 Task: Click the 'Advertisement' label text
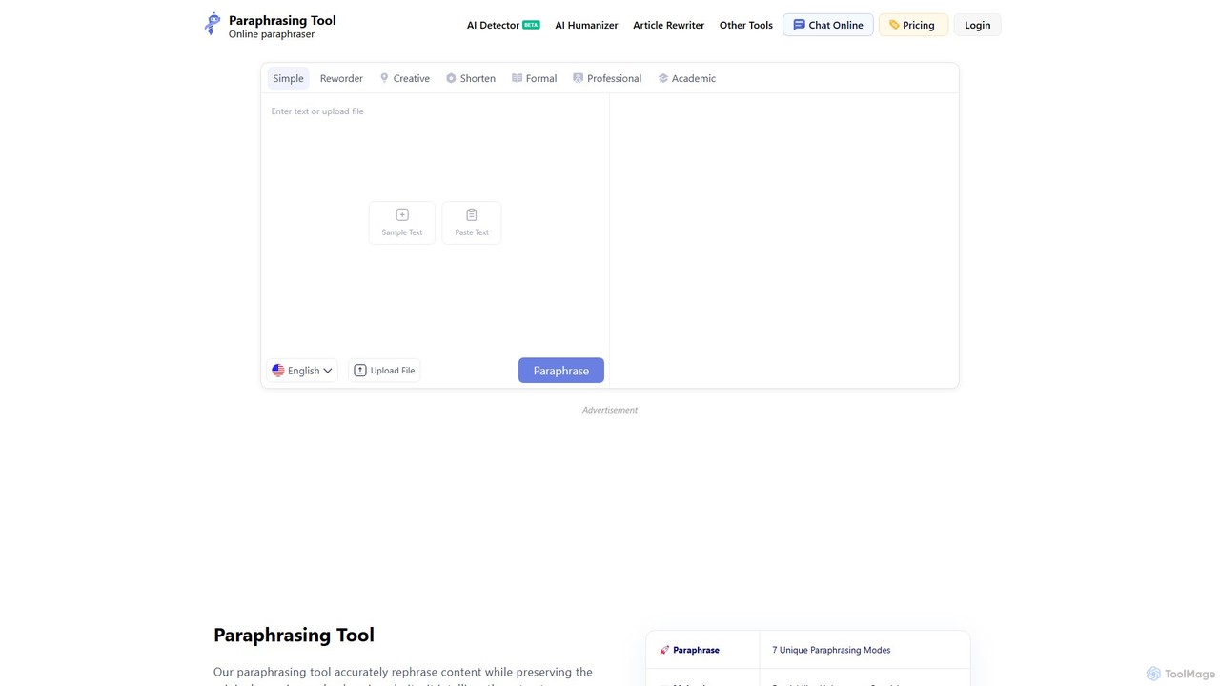610,410
